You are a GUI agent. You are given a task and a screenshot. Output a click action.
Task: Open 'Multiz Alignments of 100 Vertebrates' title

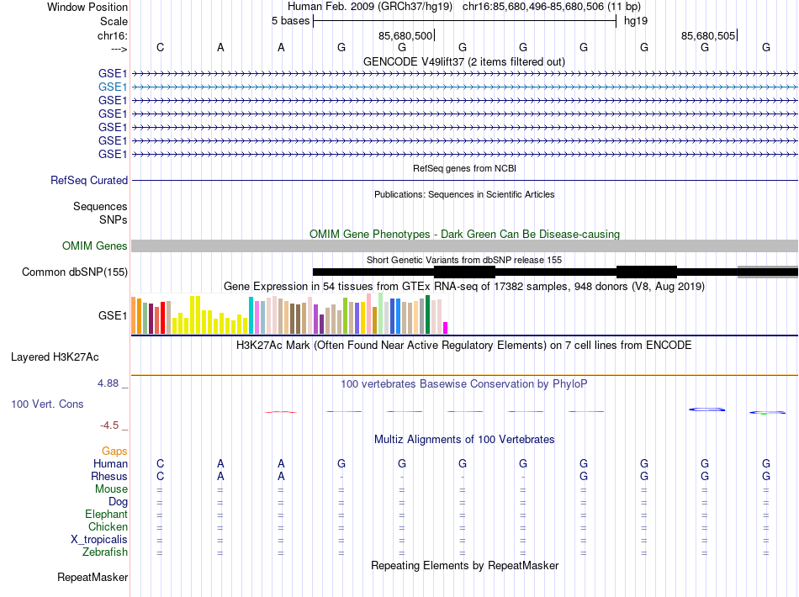click(x=464, y=440)
